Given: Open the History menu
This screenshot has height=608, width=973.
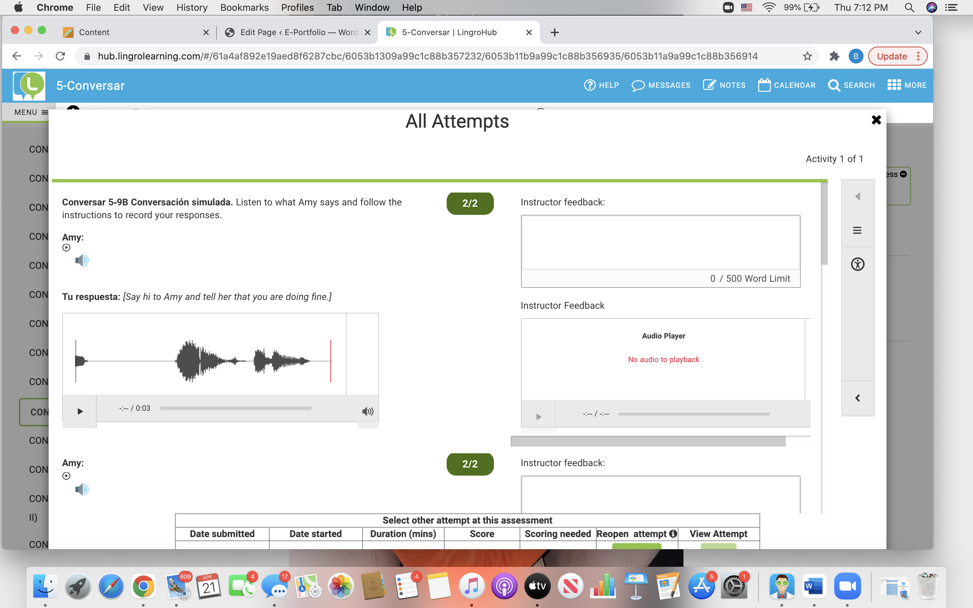Looking at the screenshot, I should coord(192,7).
